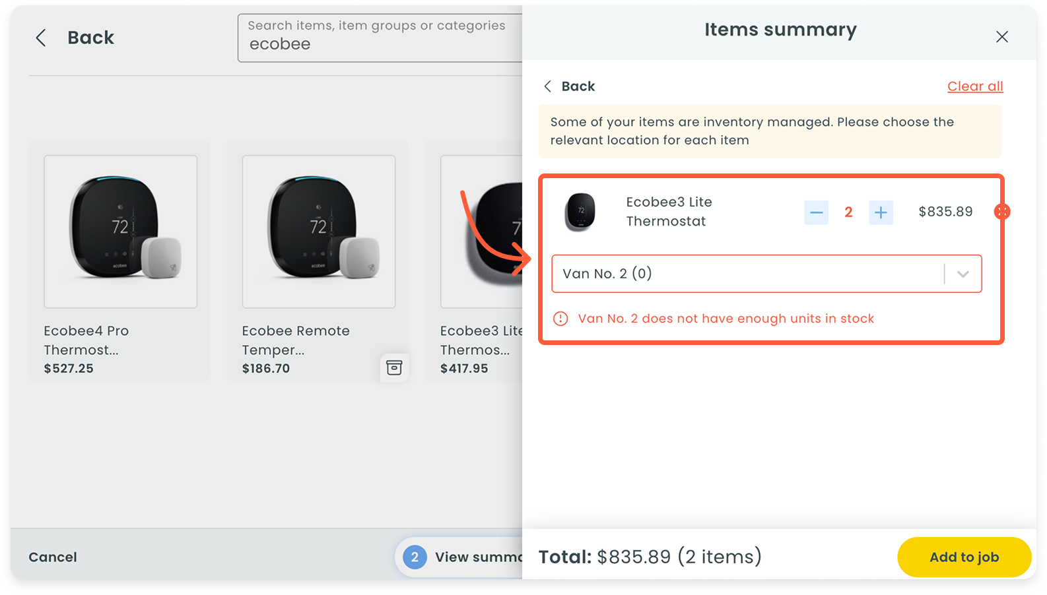The width and height of the screenshot is (1047, 595).
Task: Click the Cancel button
Action: pyautogui.click(x=53, y=557)
